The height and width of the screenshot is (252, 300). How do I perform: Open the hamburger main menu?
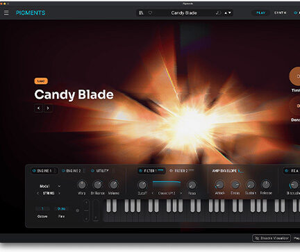[6, 12]
